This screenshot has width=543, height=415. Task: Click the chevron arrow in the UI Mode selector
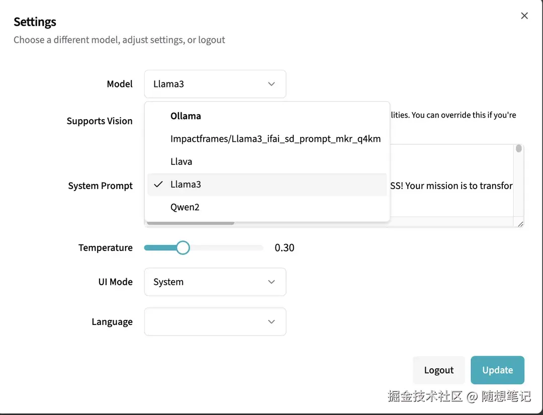271,282
